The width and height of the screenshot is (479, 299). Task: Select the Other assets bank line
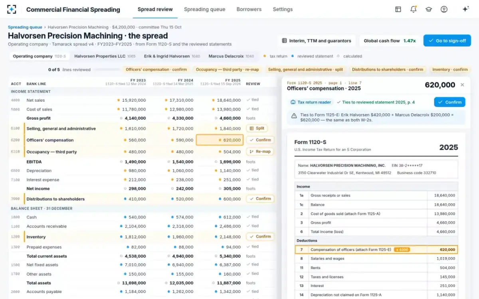tap(39, 274)
